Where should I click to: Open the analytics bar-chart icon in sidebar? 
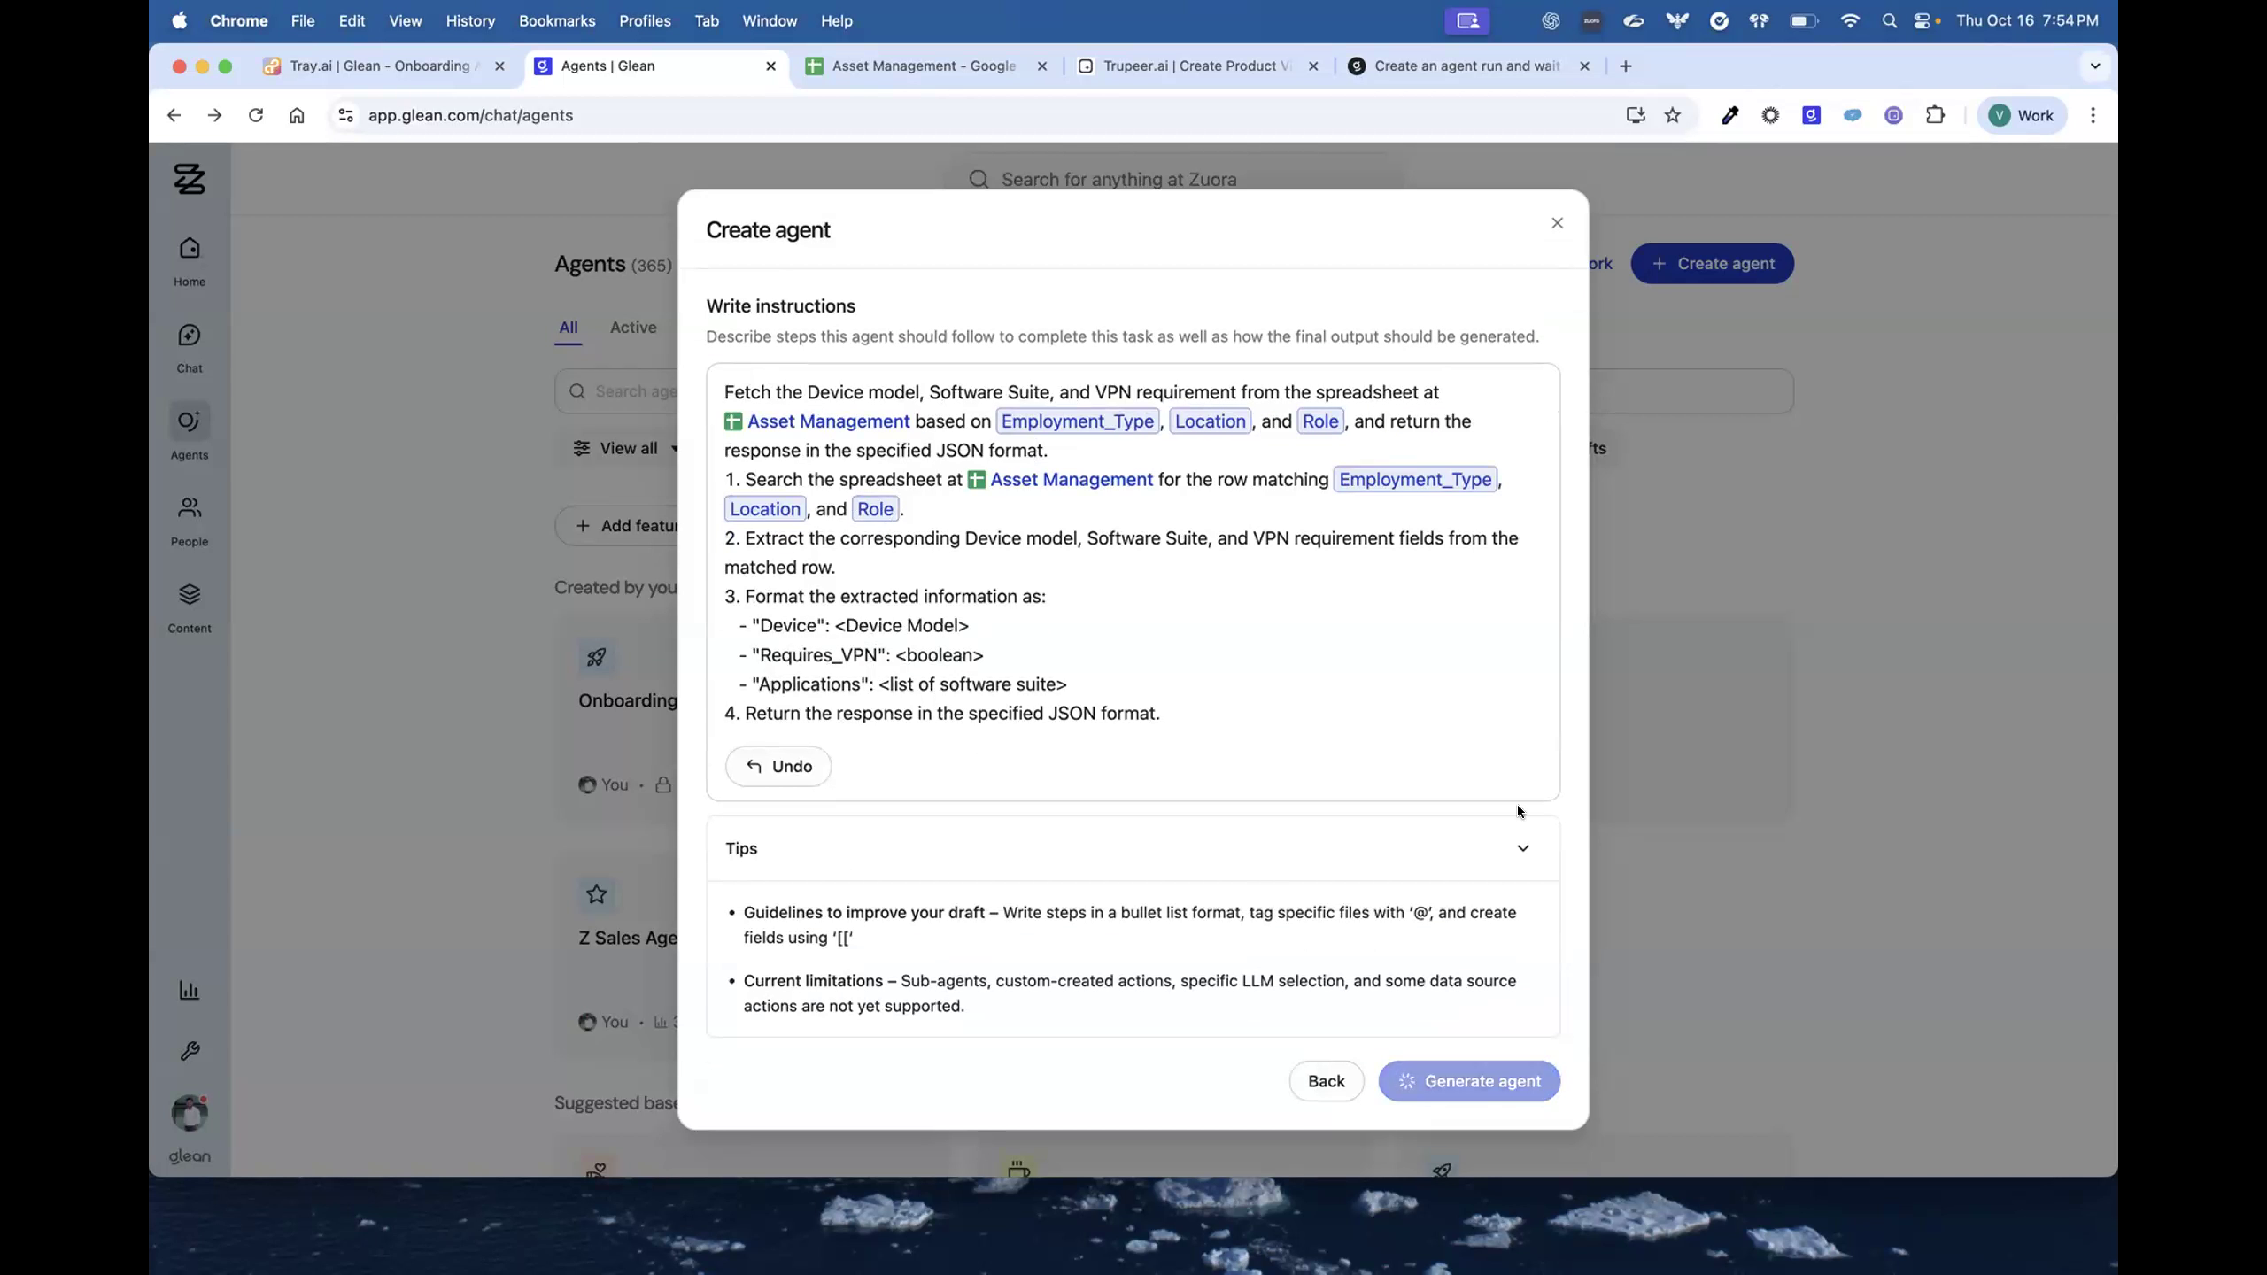[190, 990]
